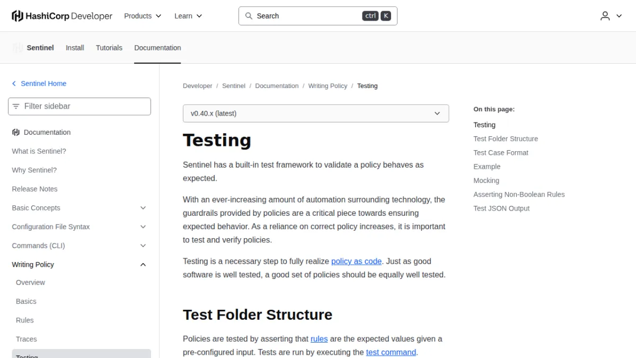This screenshot has width=636, height=358.
Task: Open Traces page in sidebar
Action: click(x=26, y=339)
